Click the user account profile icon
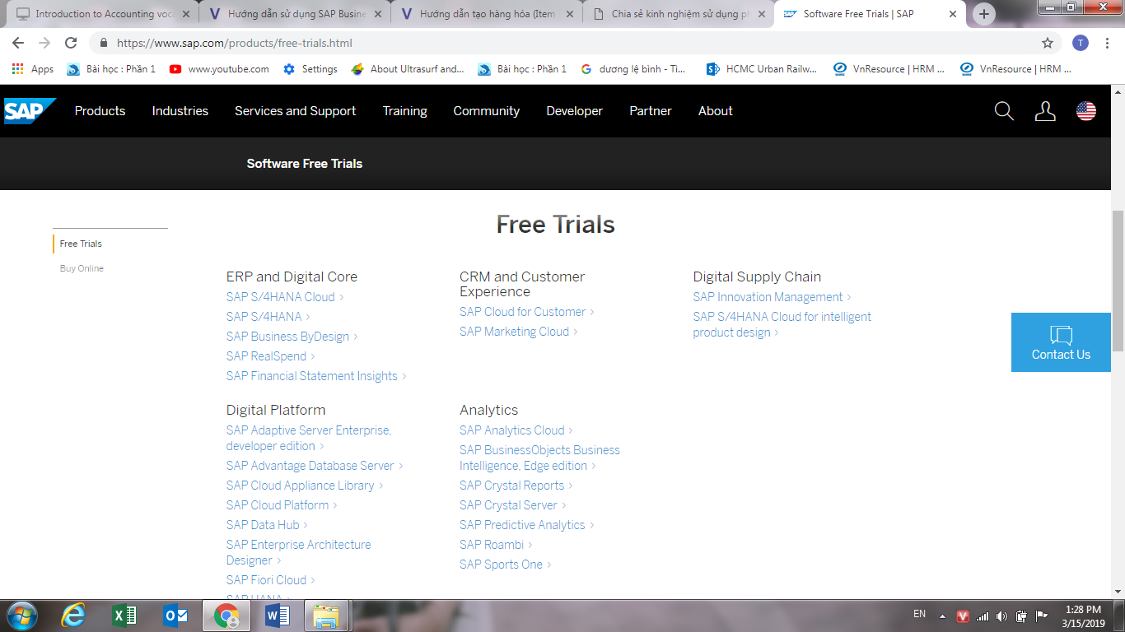Screen dimensions: 1125x632 click(x=1045, y=111)
